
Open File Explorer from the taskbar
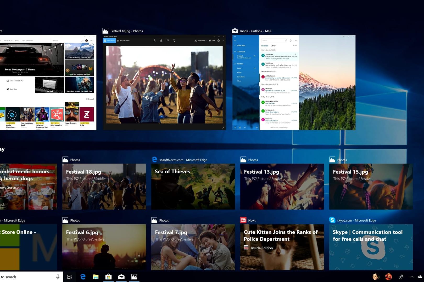coord(96,277)
